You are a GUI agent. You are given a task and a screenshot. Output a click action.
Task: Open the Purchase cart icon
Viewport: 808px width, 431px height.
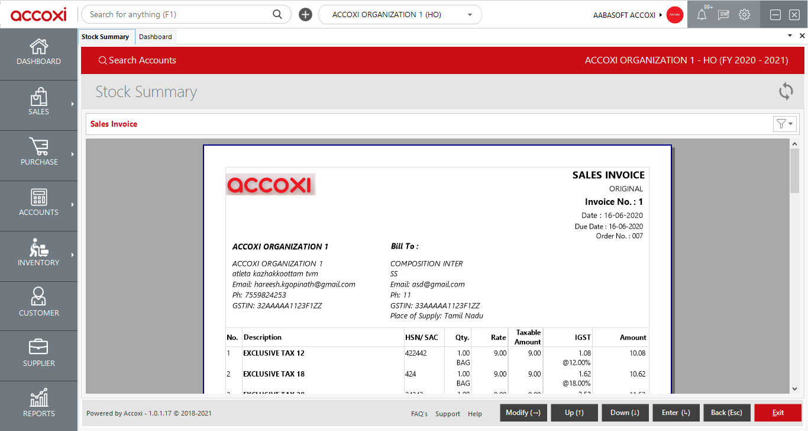pyautogui.click(x=38, y=147)
